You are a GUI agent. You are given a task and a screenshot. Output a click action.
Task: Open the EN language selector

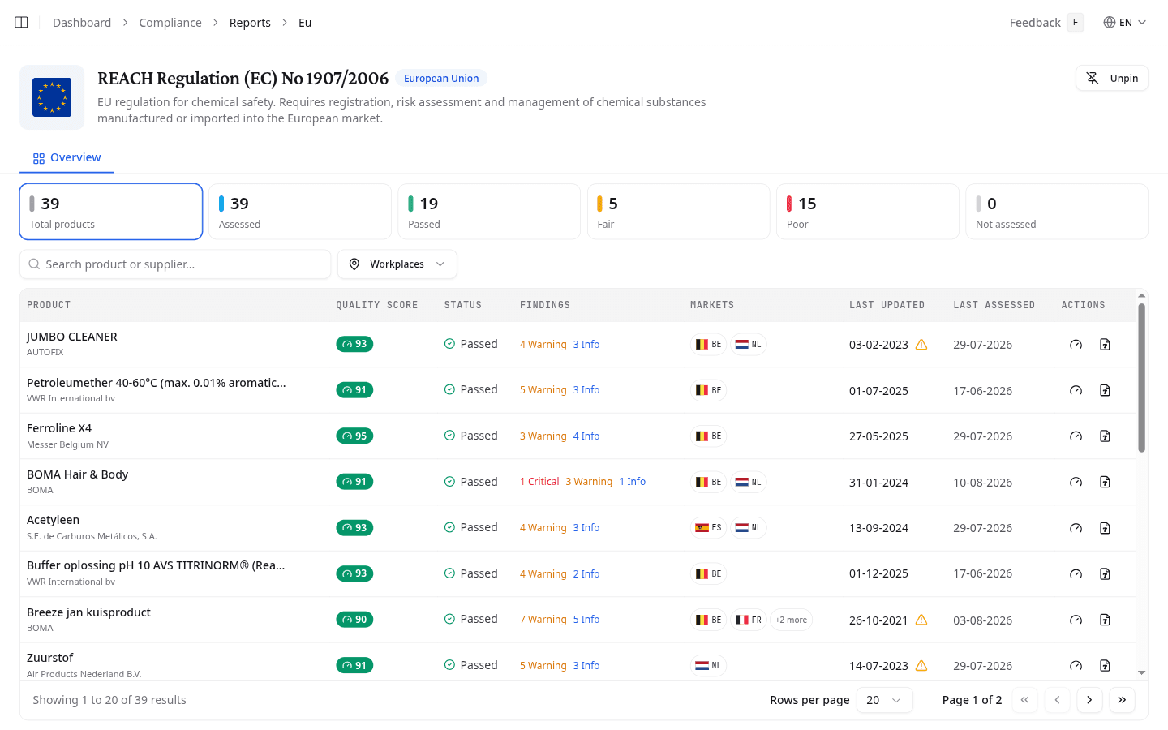click(1125, 23)
